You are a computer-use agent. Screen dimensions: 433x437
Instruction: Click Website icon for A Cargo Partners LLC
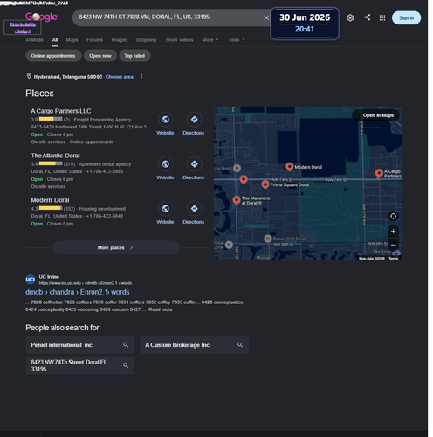pyautogui.click(x=165, y=120)
